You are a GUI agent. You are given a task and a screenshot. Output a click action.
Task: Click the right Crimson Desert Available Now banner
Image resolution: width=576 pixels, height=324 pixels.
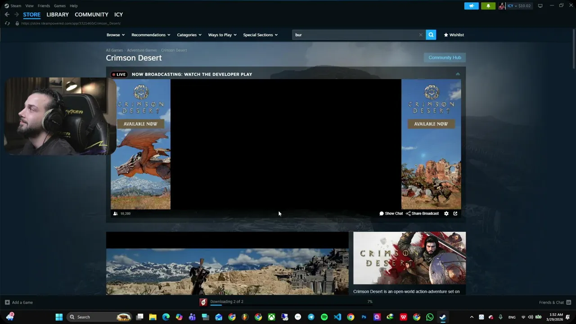(x=431, y=144)
